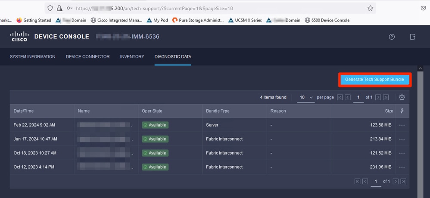
Task: Click the Cisco logo in the header
Action: (19, 37)
